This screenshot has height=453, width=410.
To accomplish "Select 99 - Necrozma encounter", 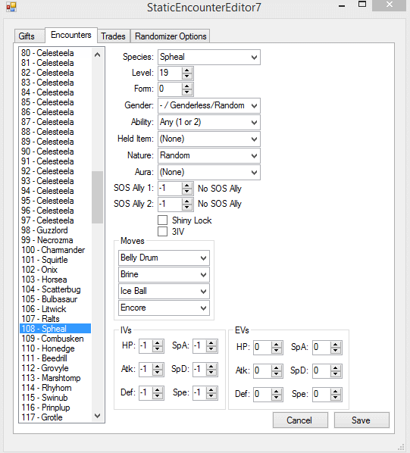I will pyautogui.click(x=55, y=240).
